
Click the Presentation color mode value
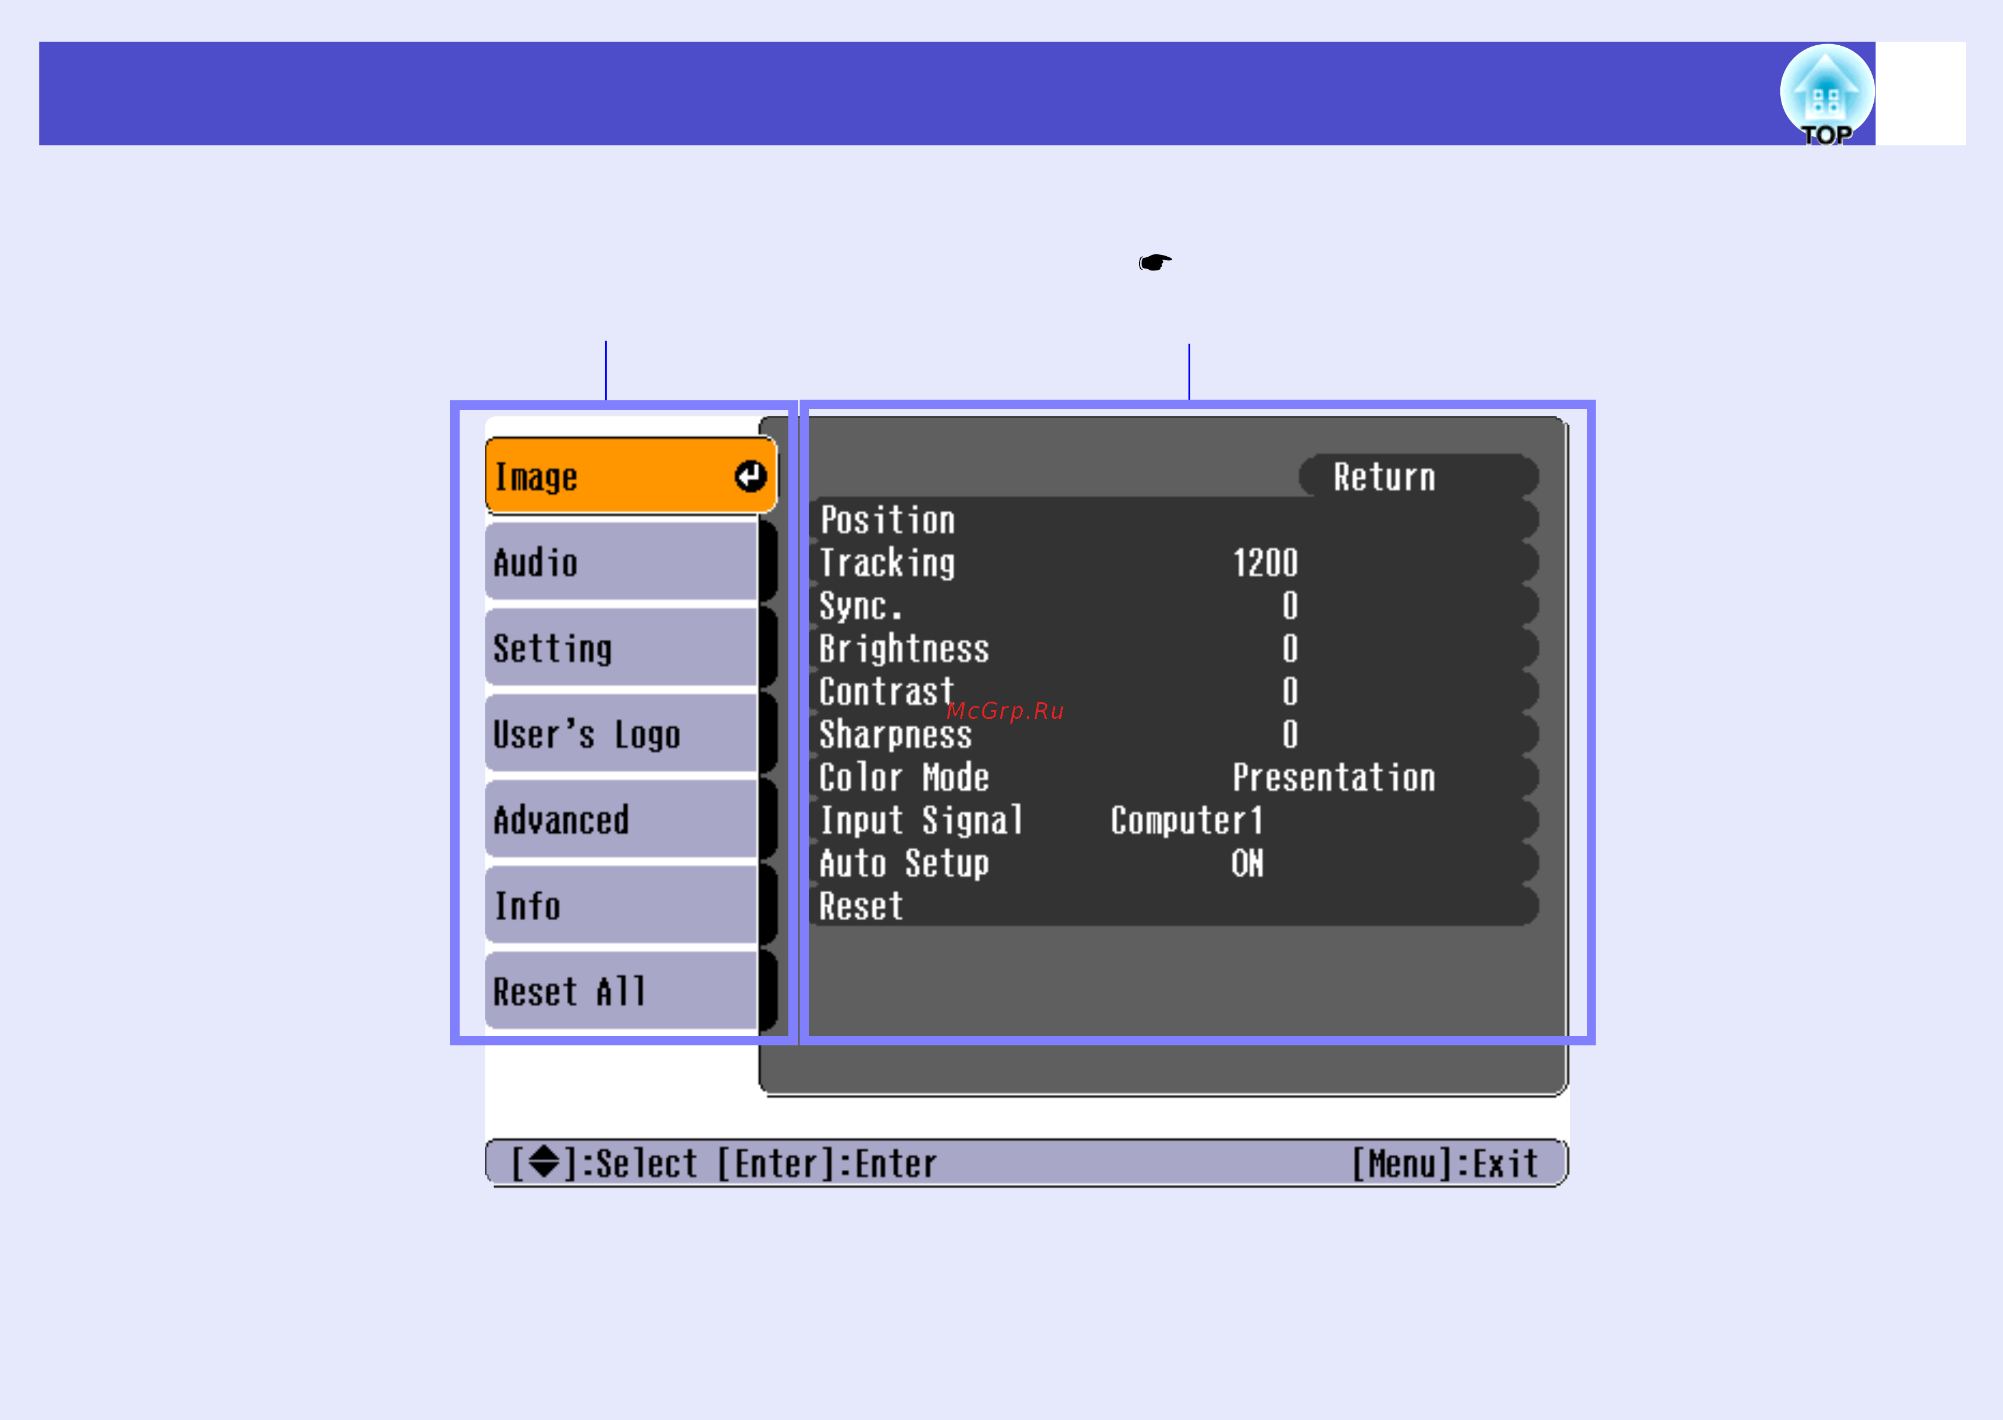tap(1334, 777)
